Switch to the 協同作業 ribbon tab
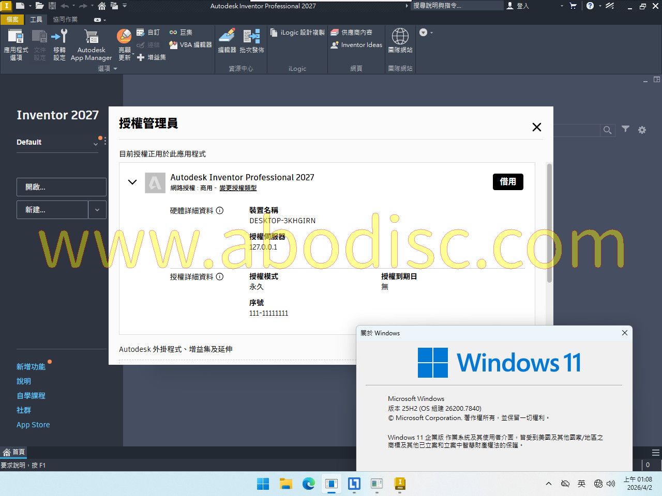This screenshot has height=496, width=662. click(65, 20)
